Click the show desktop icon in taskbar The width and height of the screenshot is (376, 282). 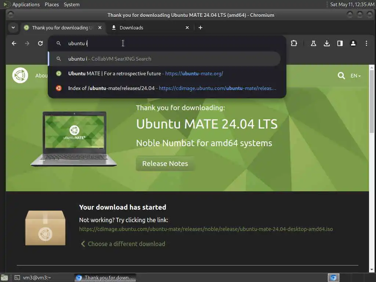coord(4,278)
